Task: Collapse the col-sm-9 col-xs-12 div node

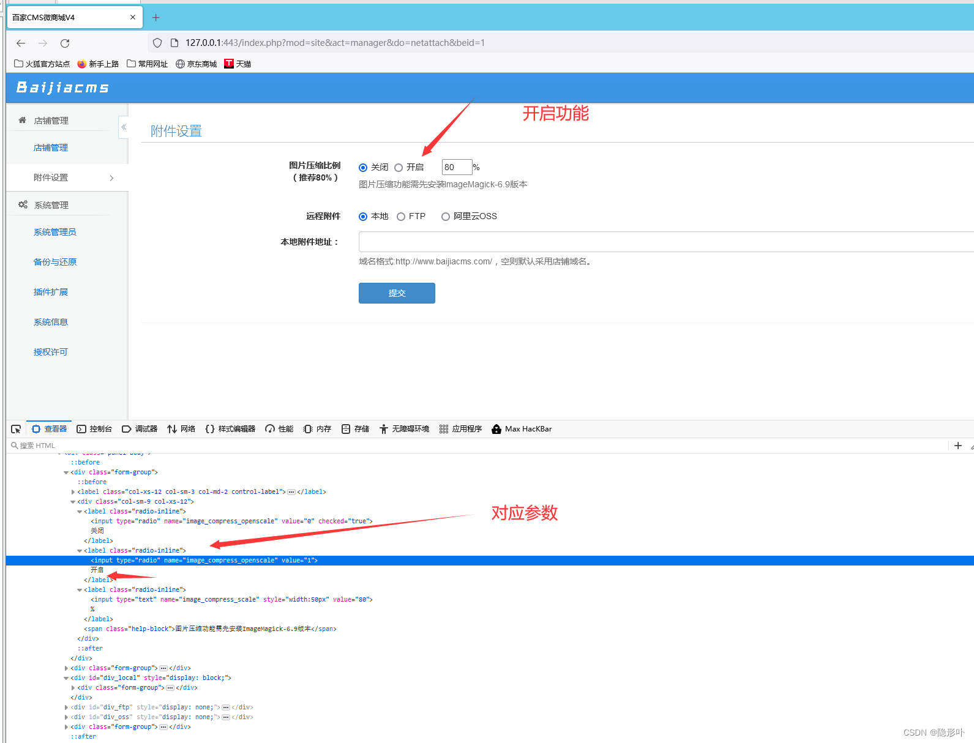Action: pyautogui.click(x=73, y=502)
